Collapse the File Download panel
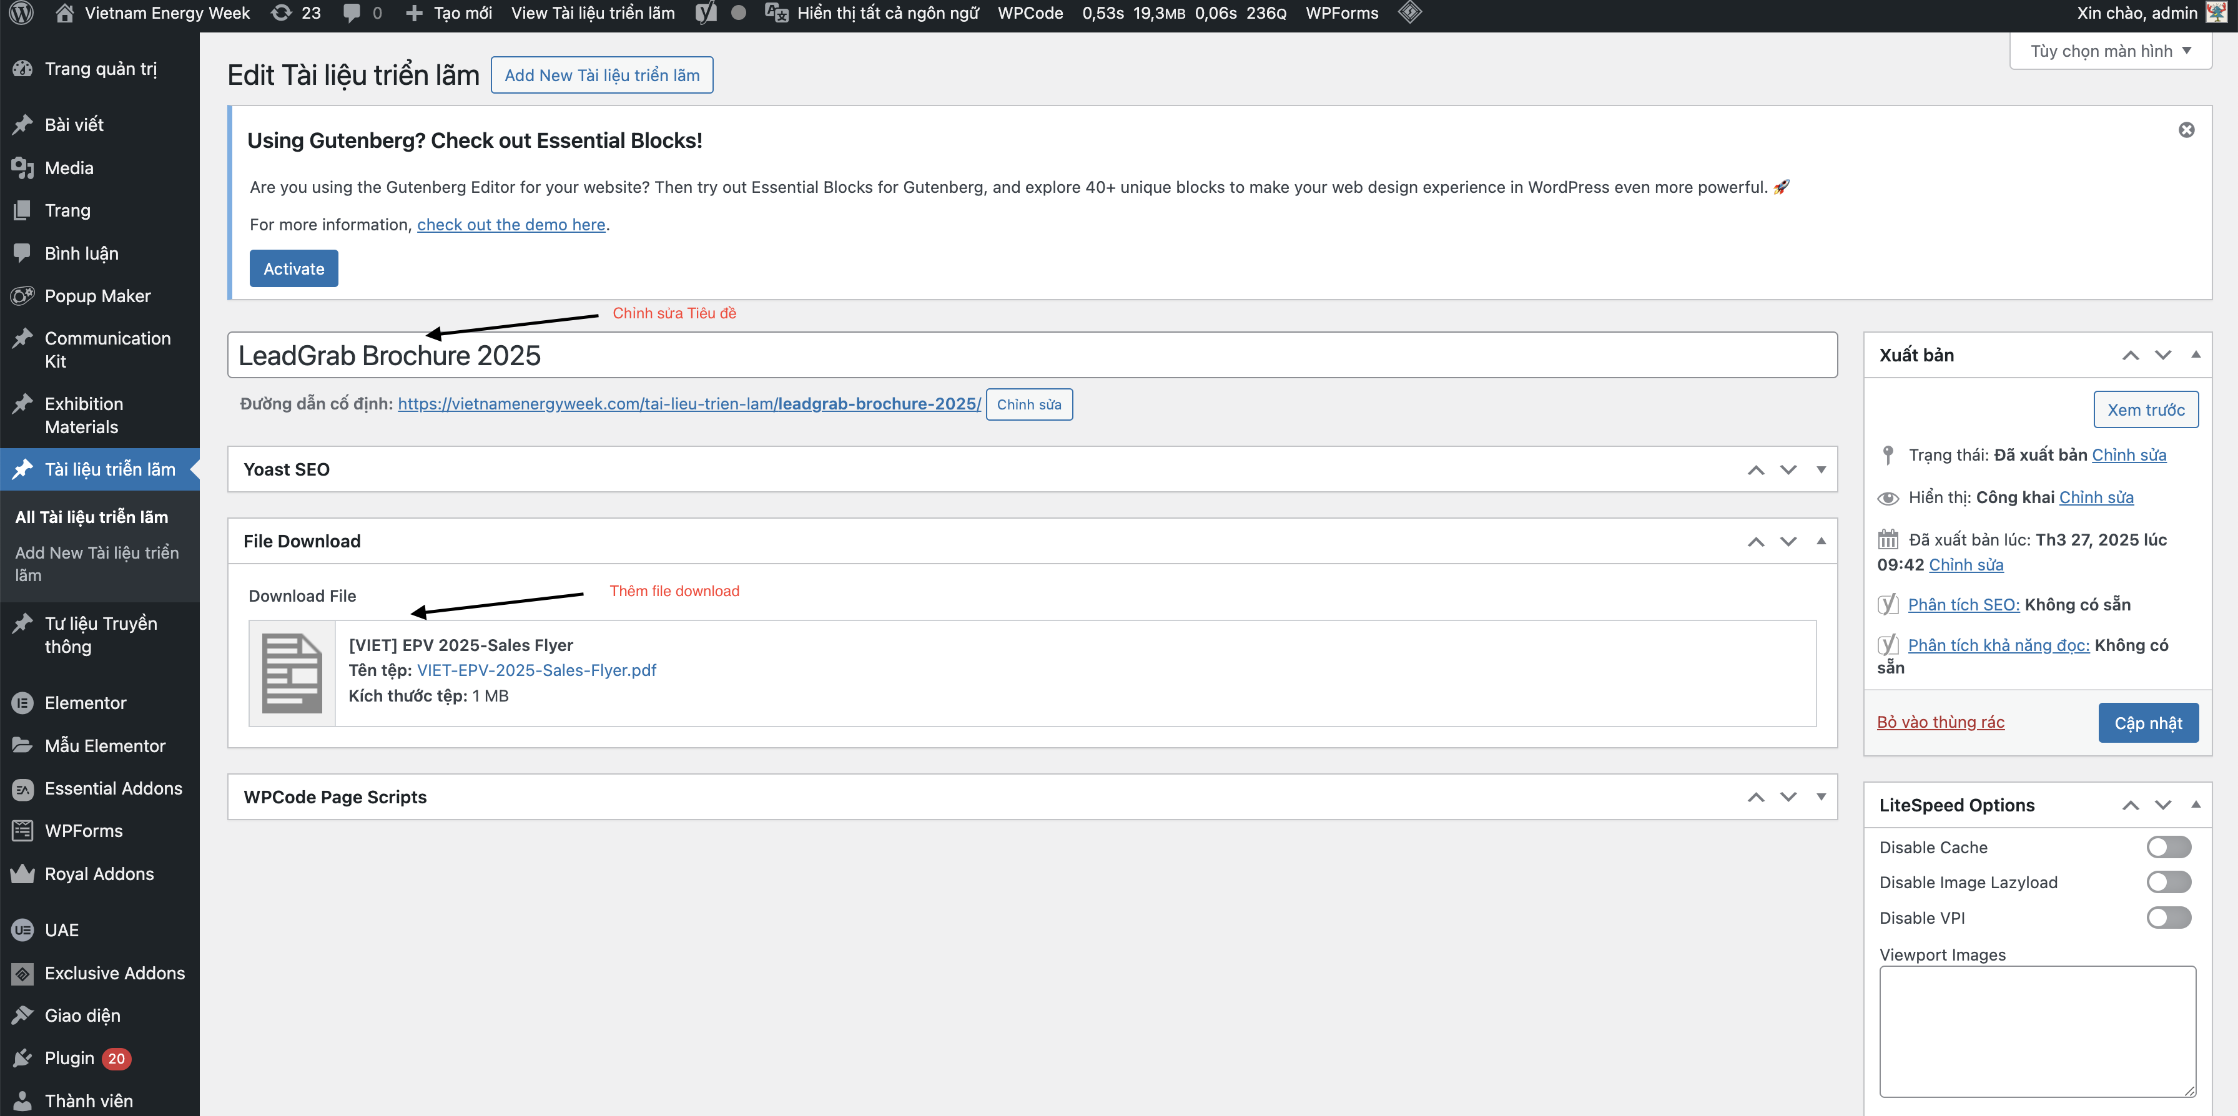The height and width of the screenshot is (1116, 2238). 1821,541
